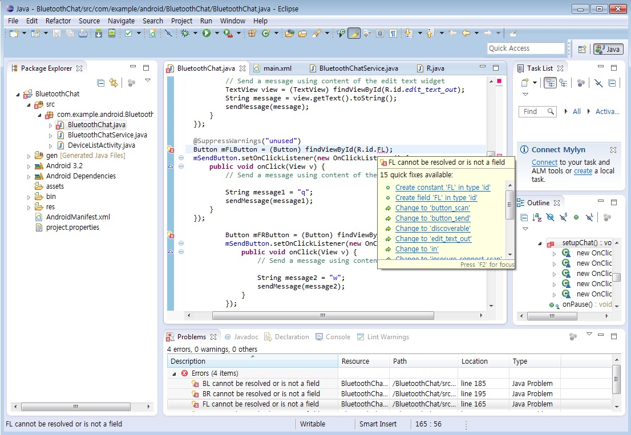The image size is (631, 435).
Task: Click the Back navigation arrow icon
Action: point(466,34)
